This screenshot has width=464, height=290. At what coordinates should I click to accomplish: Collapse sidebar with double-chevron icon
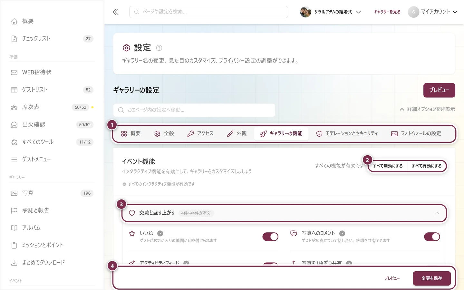point(116,12)
